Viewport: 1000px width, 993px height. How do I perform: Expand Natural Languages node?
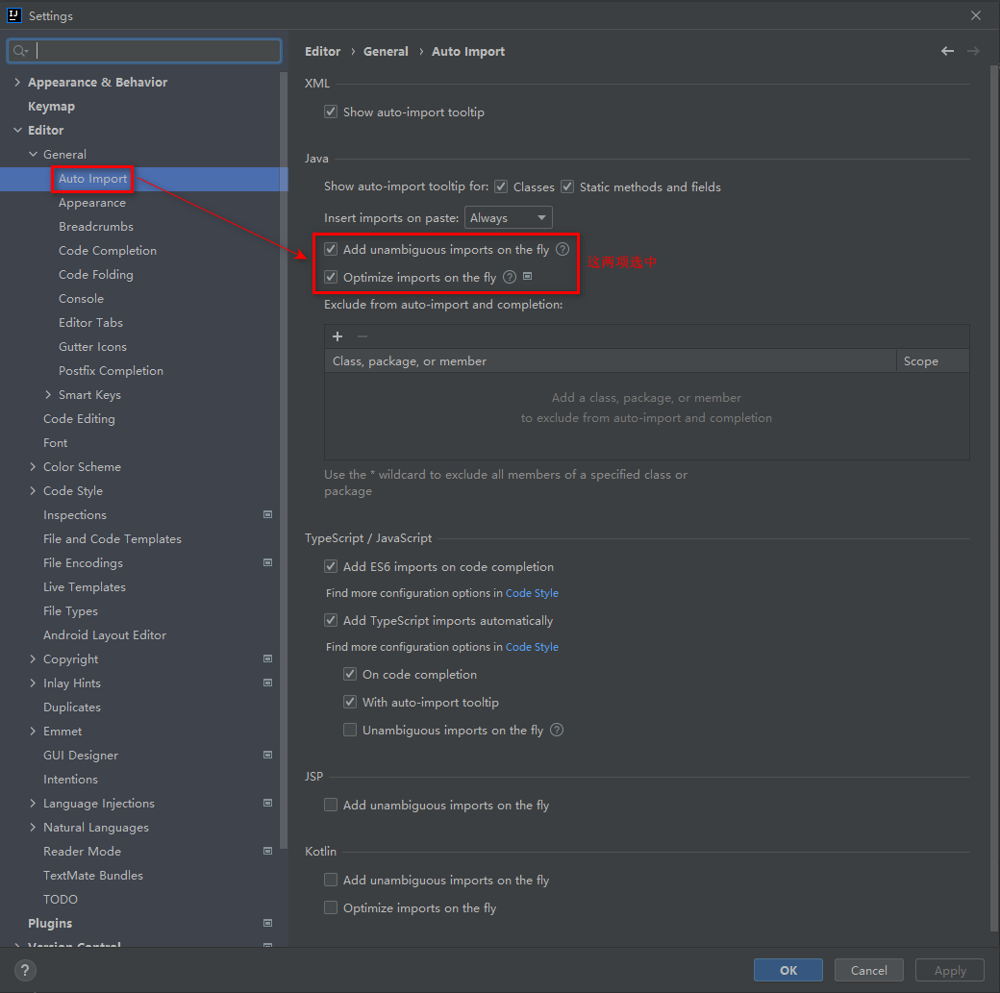click(33, 828)
